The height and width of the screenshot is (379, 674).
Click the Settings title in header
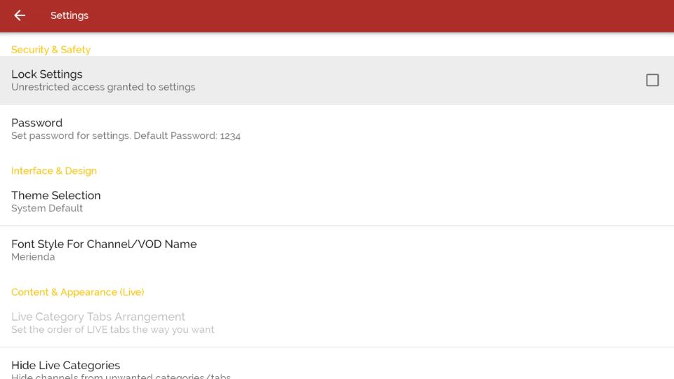[x=70, y=15]
